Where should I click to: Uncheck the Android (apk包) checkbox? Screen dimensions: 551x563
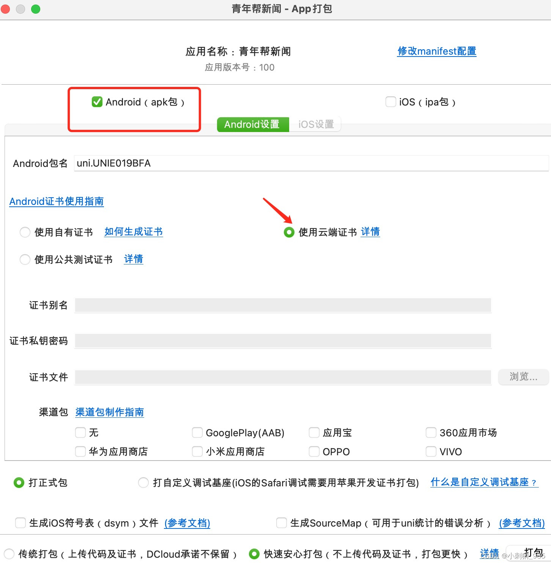pos(97,102)
